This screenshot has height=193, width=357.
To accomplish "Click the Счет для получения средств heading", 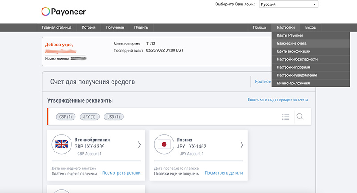I will [92, 82].
